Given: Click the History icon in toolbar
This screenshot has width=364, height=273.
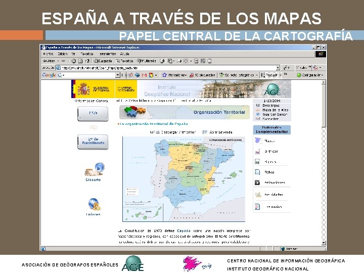Looking at the screenshot, I should click(162, 61).
